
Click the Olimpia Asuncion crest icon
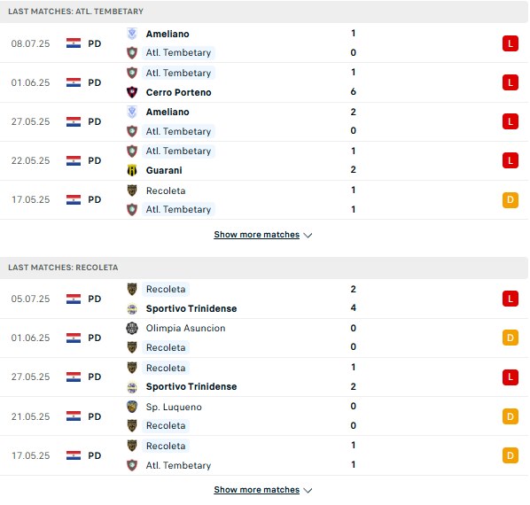[x=132, y=328]
